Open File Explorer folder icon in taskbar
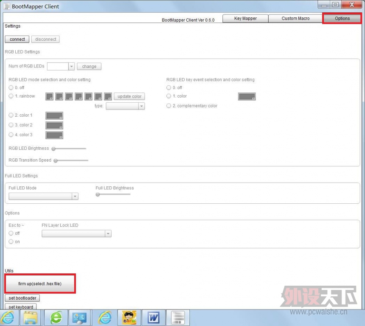 (x=31, y=318)
